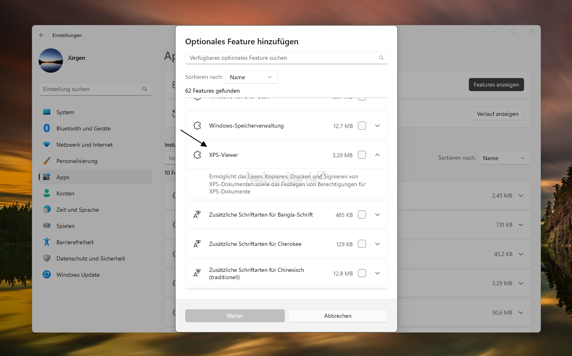Click the Netzwerk wifi icon in sidebar
Image resolution: width=572 pixels, height=356 pixels.
tap(47, 145)
